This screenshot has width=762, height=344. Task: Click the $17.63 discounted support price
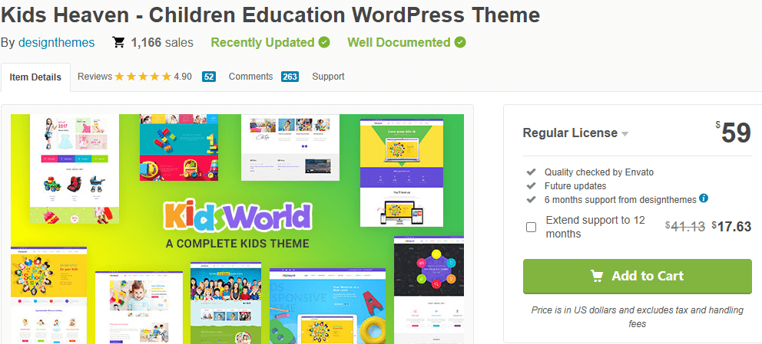click(x=731, y=226)
